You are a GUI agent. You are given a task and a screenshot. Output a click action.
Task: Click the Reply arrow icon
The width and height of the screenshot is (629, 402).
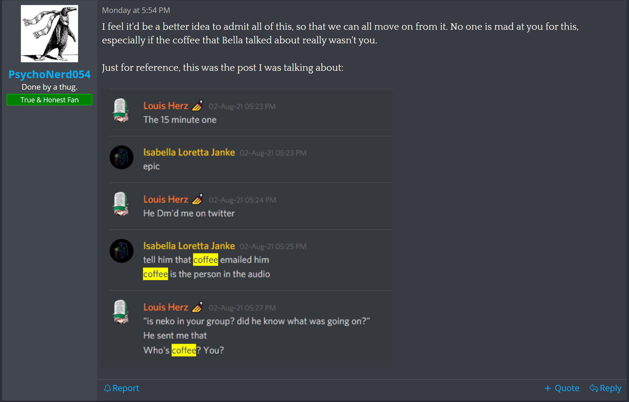594,388
